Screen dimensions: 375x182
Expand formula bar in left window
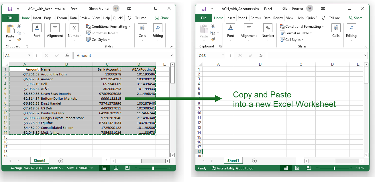click(x=172, y=55)
